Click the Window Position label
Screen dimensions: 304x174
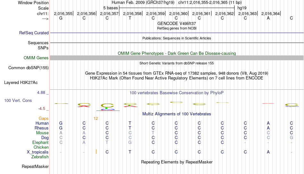tap(33, 3)
